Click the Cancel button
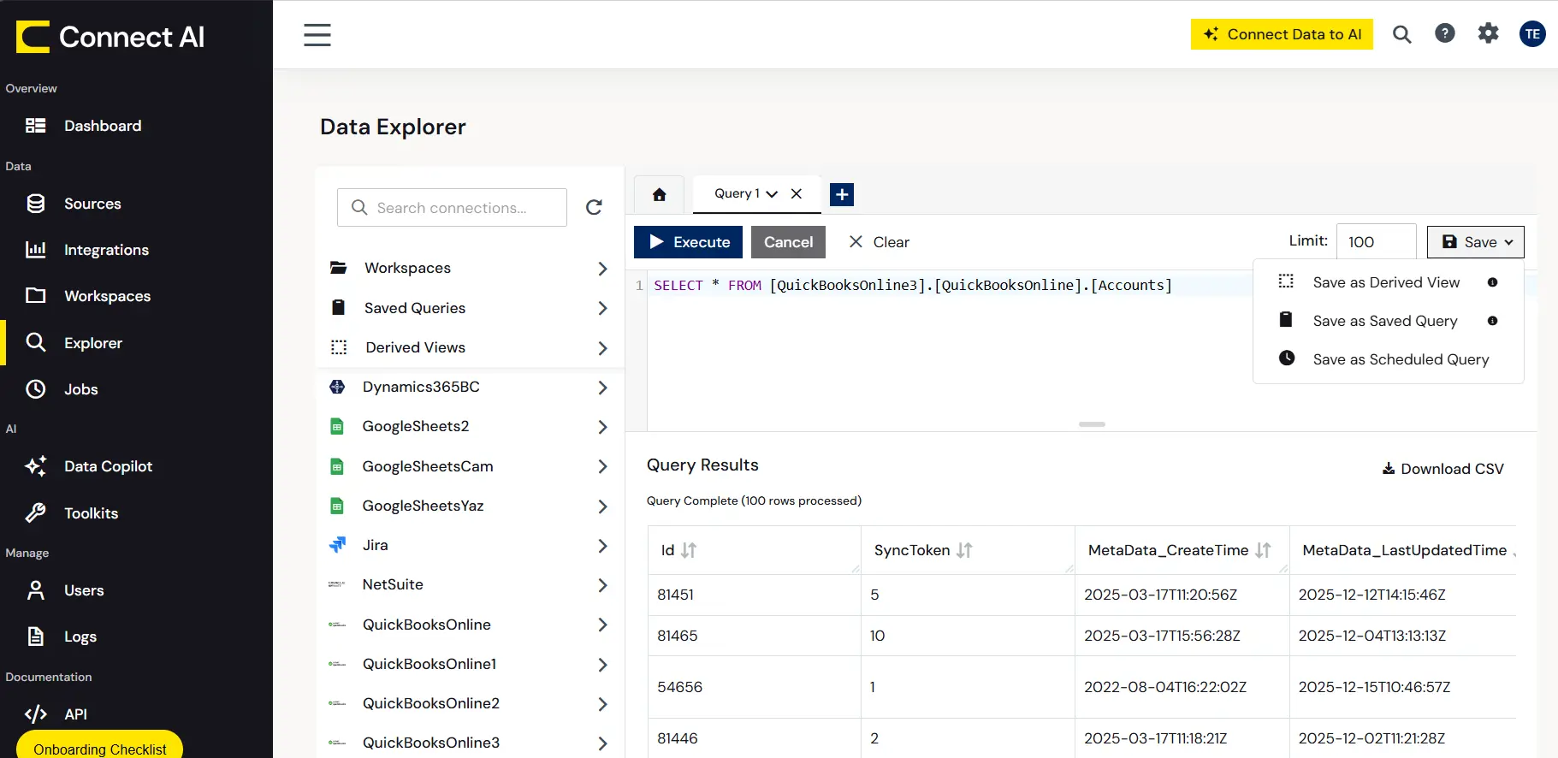The width and height of the screenshot is (1558, 758). pyautogui.click(x=788, y=242)
